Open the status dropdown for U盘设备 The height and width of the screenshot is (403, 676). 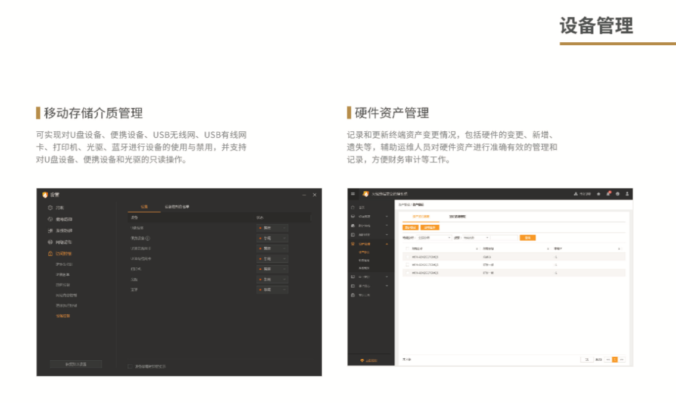(272, 228)
